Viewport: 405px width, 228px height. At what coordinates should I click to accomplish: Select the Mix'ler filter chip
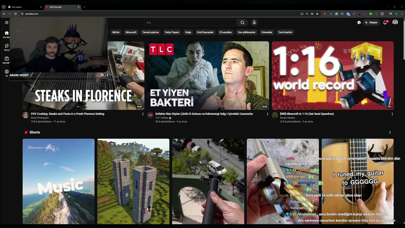(116, 32)
